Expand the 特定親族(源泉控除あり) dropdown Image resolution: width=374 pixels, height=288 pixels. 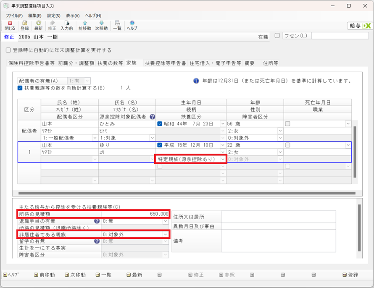[223, 160]
